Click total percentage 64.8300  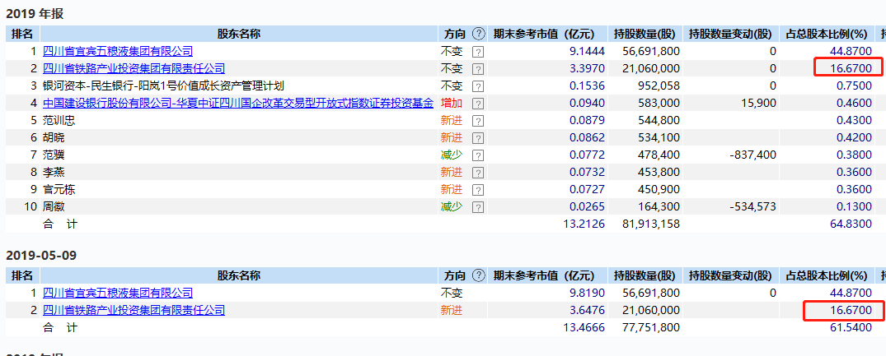[851, 224]
